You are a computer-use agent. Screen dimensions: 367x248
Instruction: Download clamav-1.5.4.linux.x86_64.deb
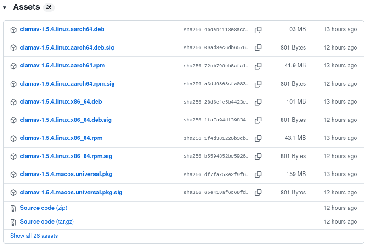61,102
